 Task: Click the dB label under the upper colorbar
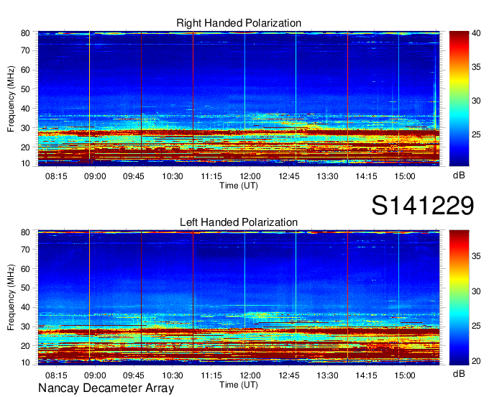[x=459, y=175]
